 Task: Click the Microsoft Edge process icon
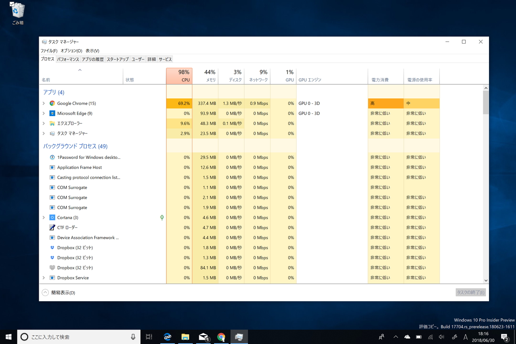tap(52, 113)
